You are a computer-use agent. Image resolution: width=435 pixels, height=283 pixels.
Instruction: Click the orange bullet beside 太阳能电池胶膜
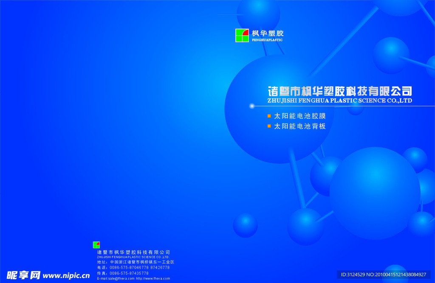point(269,115)
